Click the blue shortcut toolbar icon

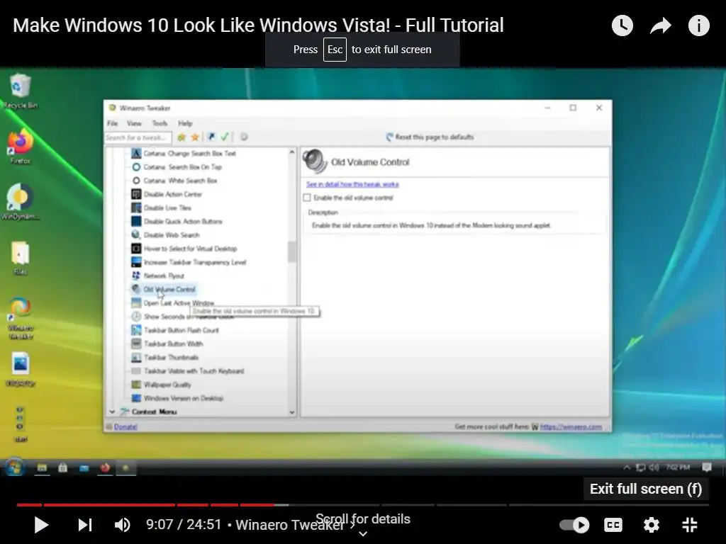tap(211, 137)
